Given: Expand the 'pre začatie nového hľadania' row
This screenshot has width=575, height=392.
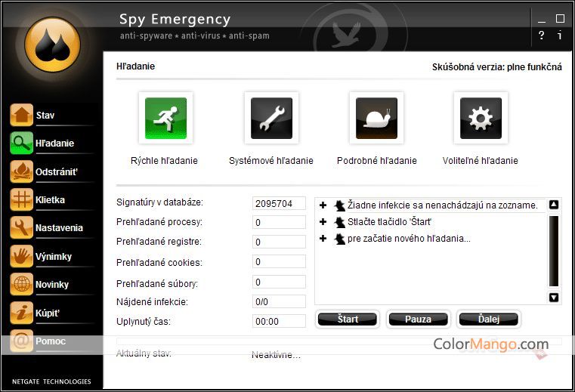Looking at the screenshot, I should click(x=323, y=239).
